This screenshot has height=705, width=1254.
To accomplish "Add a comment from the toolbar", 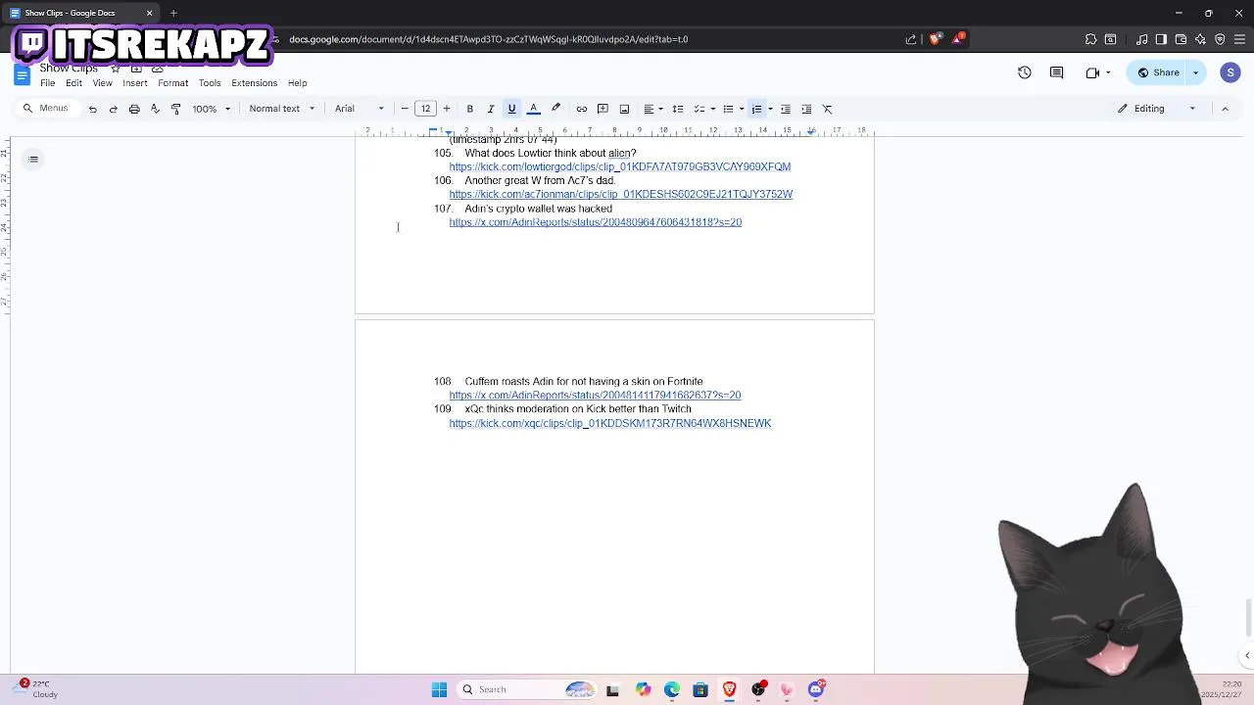I will 603,109.
